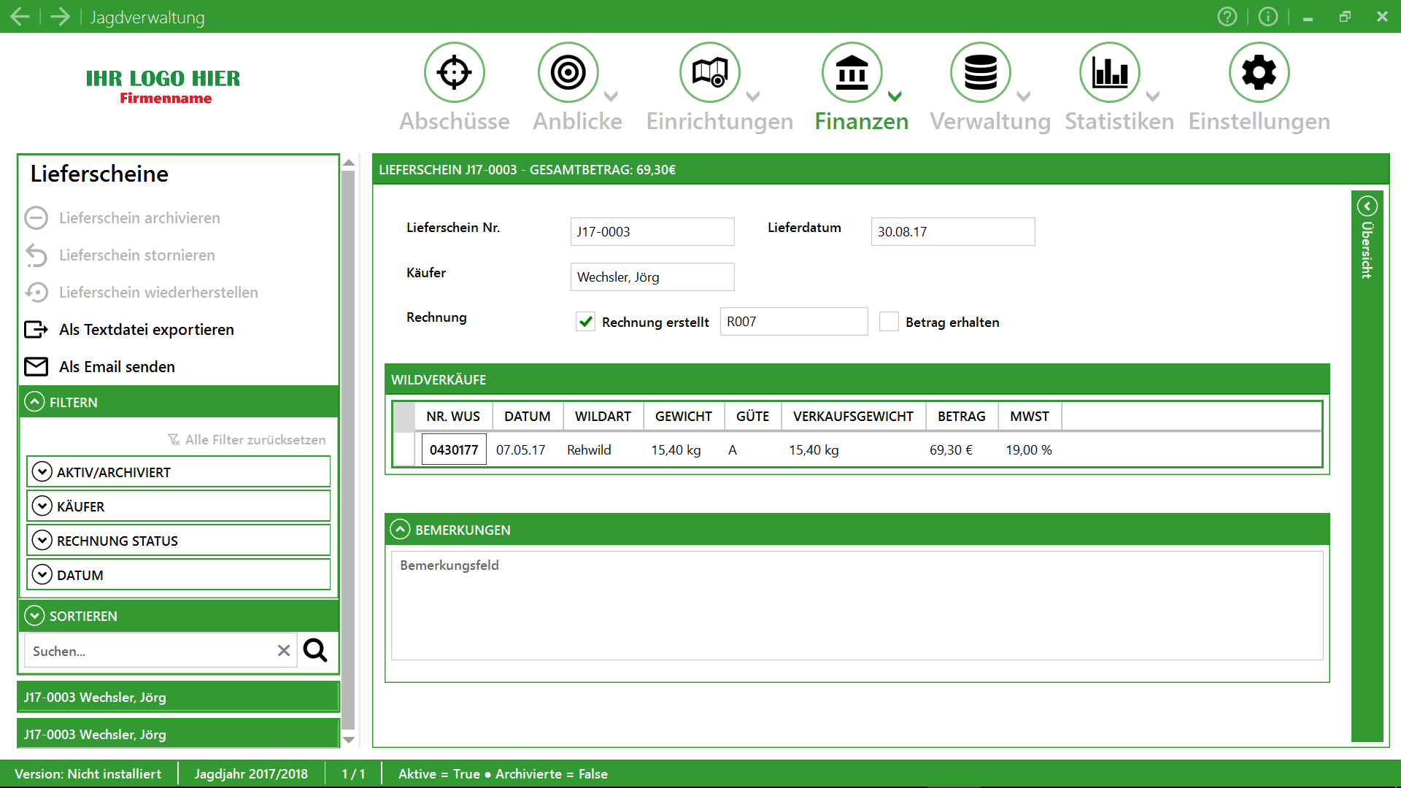Click the Lieferschein wiederherstellen restore icon
Screen dimensions: 1401x788
click(x=36, y=292)
